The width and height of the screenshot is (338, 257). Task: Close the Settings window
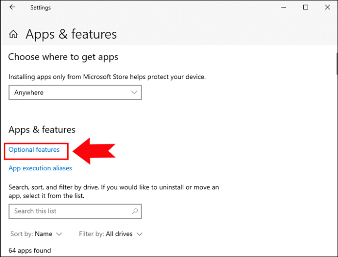pos(327,7)
